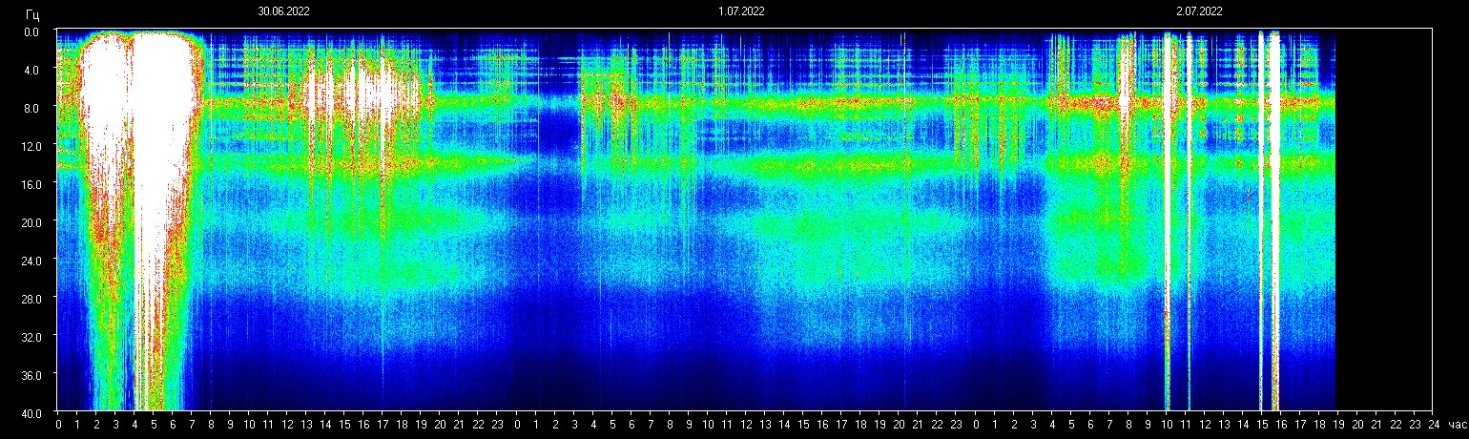Select the 8.0 frequency axis label

[31, 108]
